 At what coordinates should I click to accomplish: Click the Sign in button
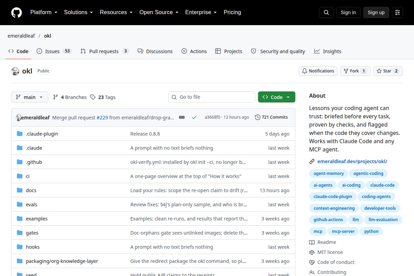pyautogui.click(x=348, y=12)
